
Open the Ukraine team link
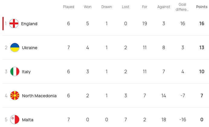point(30,48)
